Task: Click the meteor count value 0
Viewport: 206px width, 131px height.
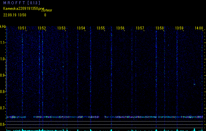Action: tap(45, 15)
